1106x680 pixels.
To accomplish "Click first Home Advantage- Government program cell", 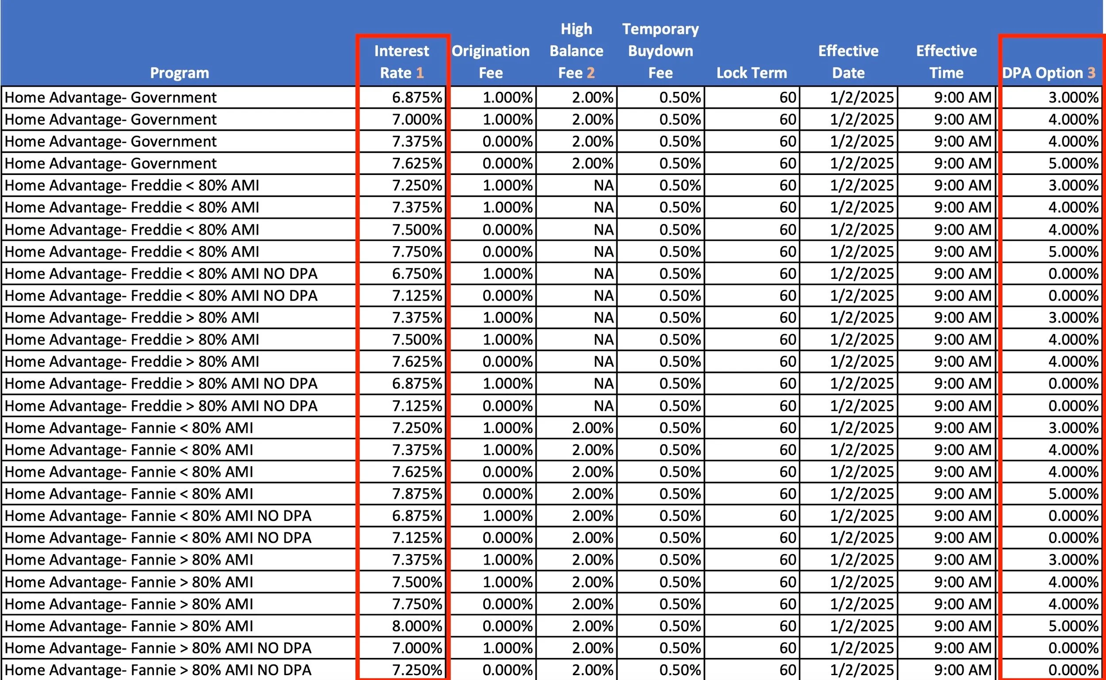I will tap(110, 98).
